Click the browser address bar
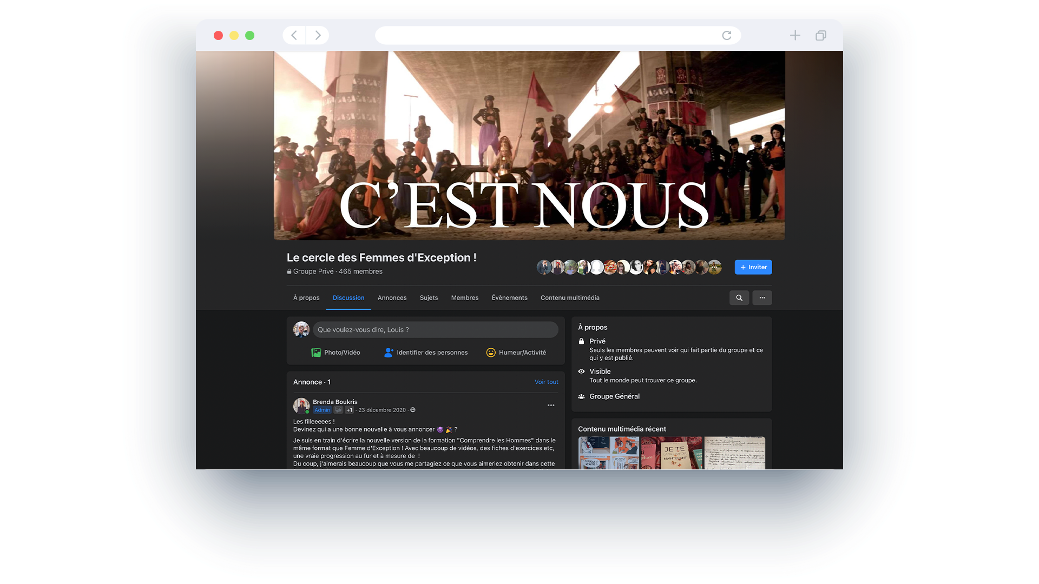This screenshot has width=1039, height=584. point(547,36)
